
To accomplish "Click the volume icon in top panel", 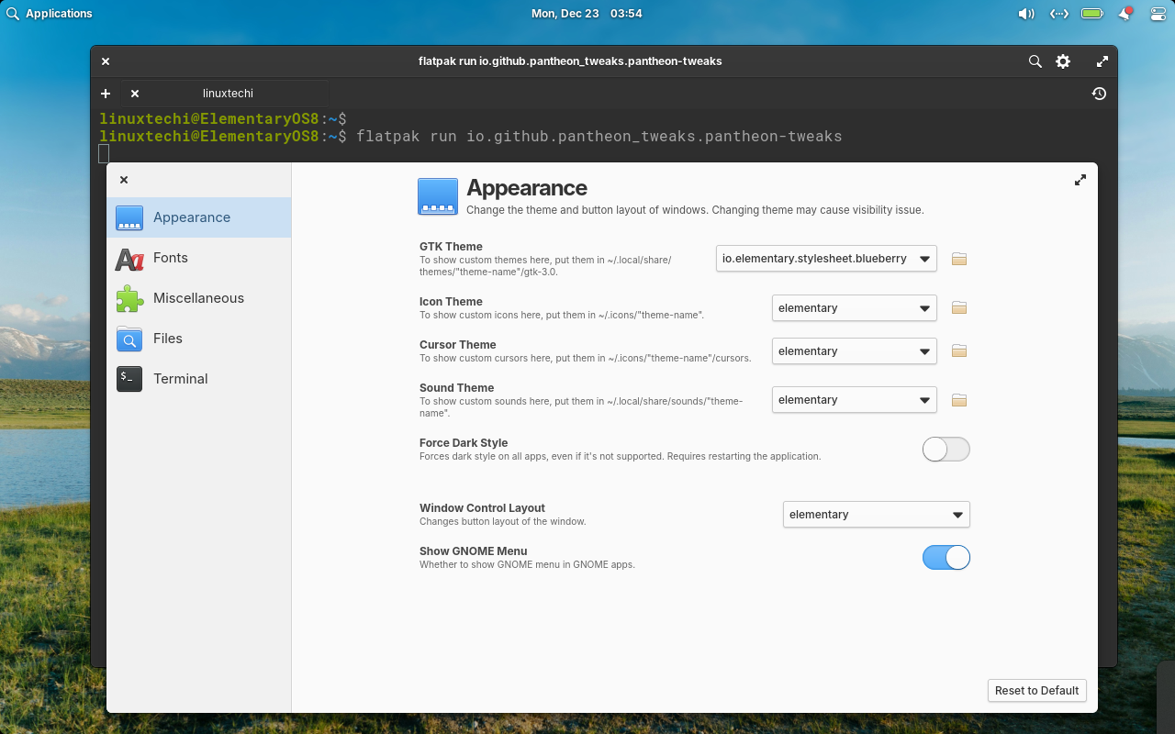I will tap(1026, 14).
